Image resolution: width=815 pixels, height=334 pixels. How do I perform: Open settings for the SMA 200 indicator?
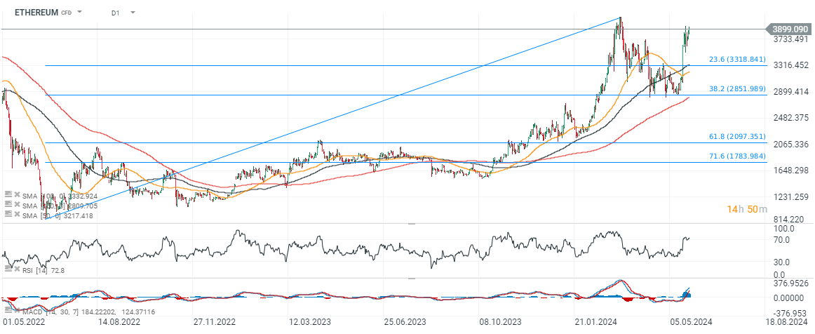pyautogui.click(x=7, y=205)
